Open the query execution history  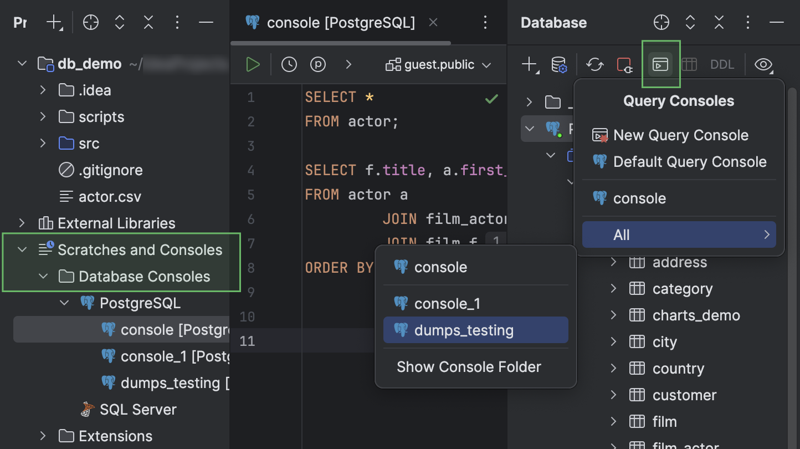(289, 64)
